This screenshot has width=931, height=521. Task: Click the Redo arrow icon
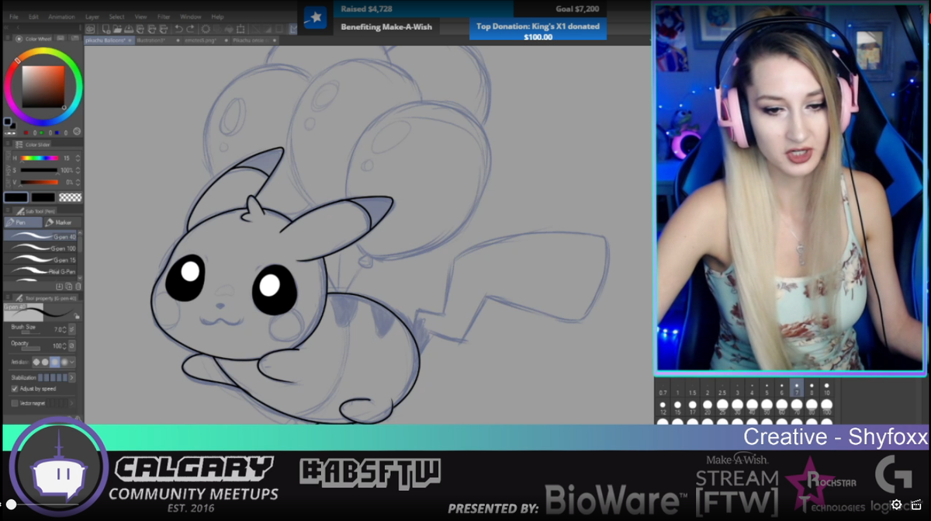190,29
